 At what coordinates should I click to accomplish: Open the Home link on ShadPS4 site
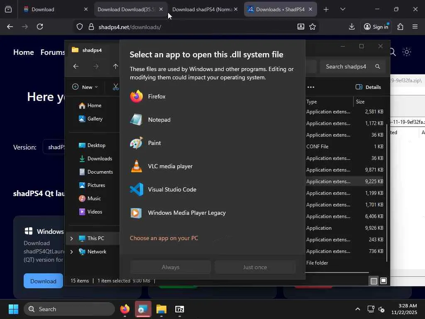24,52
